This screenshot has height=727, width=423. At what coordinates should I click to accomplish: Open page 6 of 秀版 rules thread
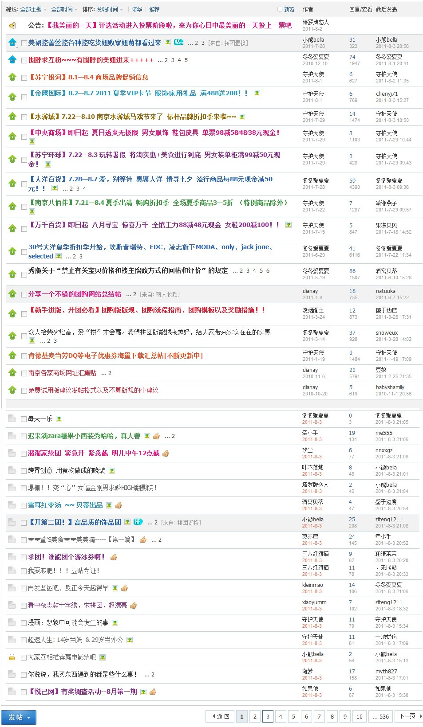(268, 271)
